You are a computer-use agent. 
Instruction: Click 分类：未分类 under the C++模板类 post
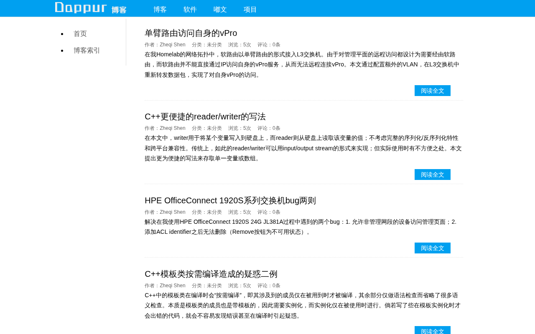pyautogui.click(x=207, y=286)
